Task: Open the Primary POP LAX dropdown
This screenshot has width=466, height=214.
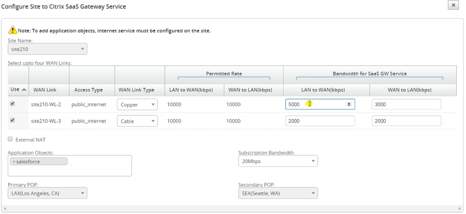Action: pyautogui.click(x=47, y=193)
